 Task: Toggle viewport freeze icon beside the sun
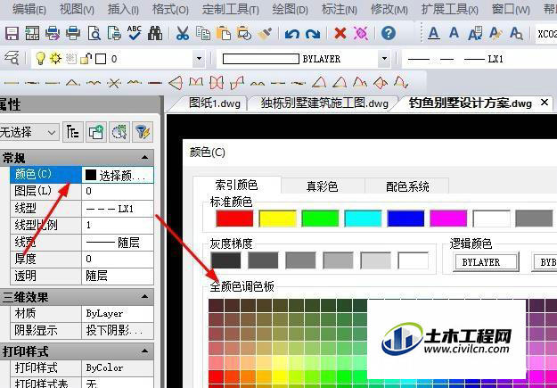tap(70, 58)
